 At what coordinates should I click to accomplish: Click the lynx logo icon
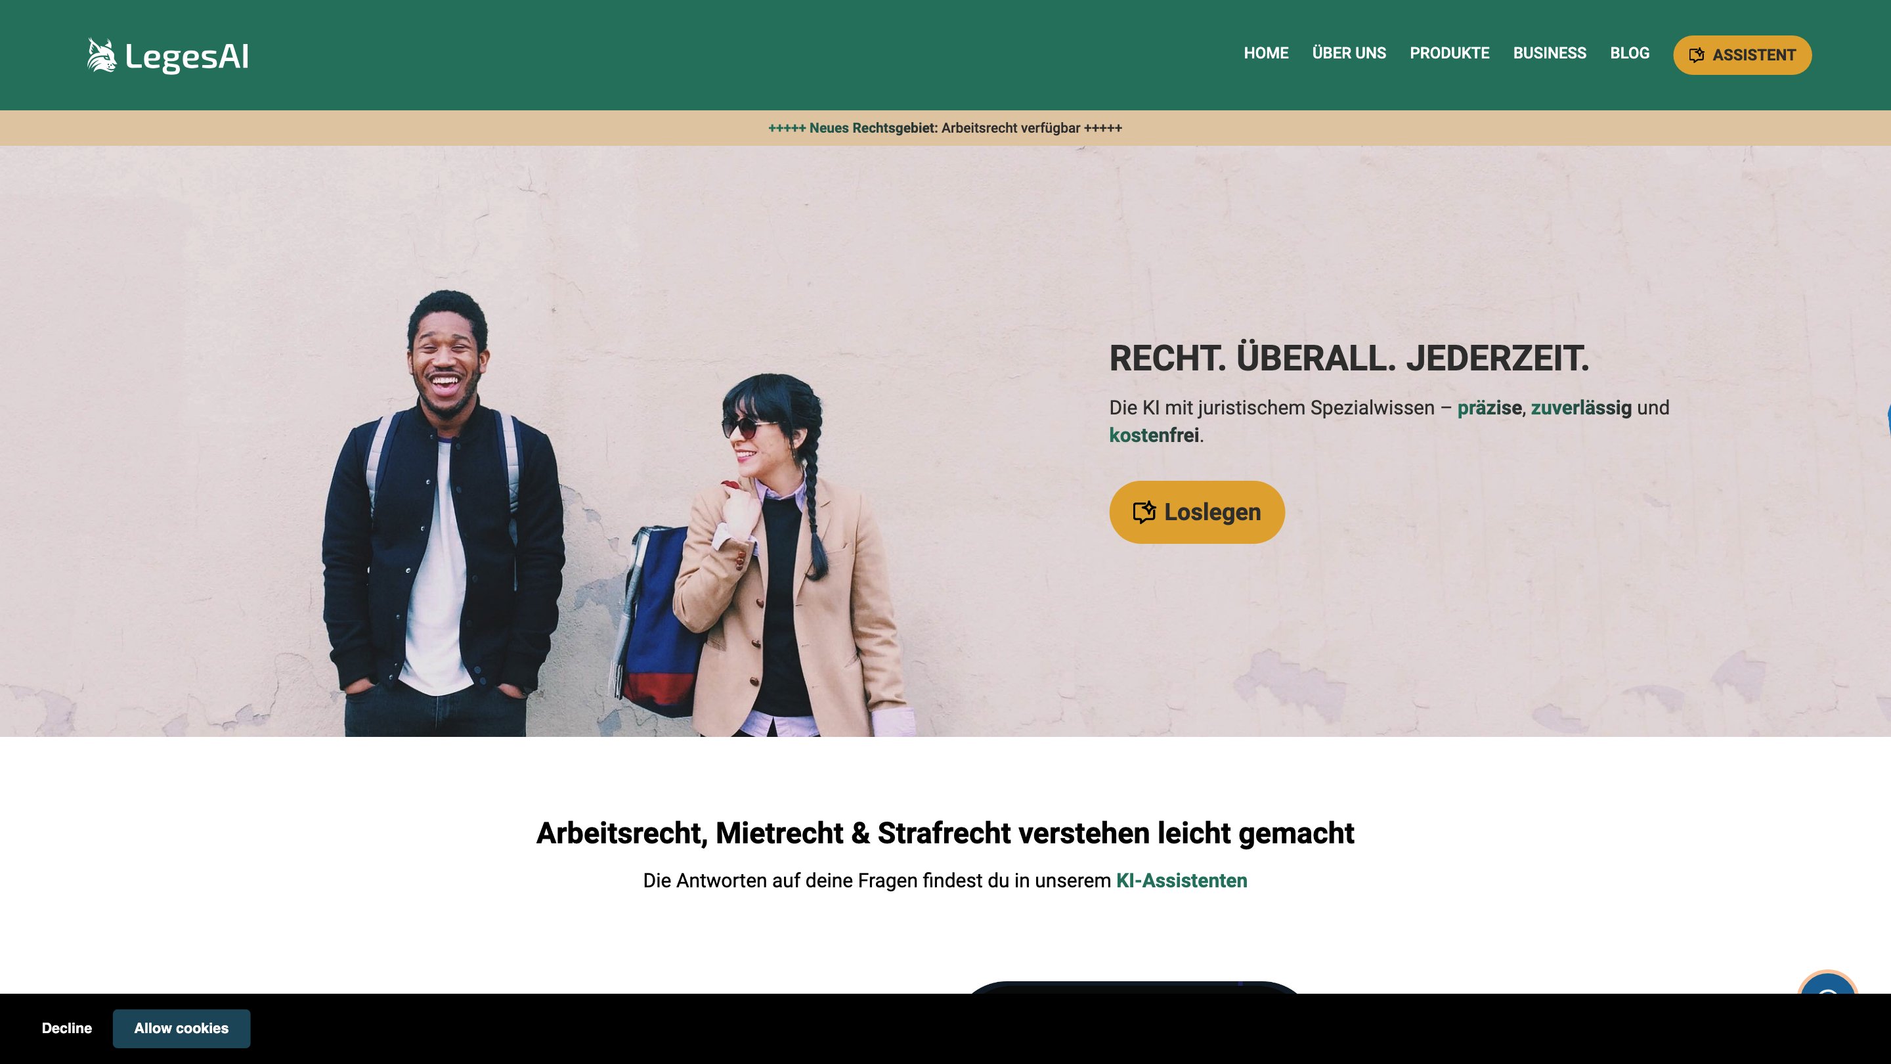tap(102, 56)
